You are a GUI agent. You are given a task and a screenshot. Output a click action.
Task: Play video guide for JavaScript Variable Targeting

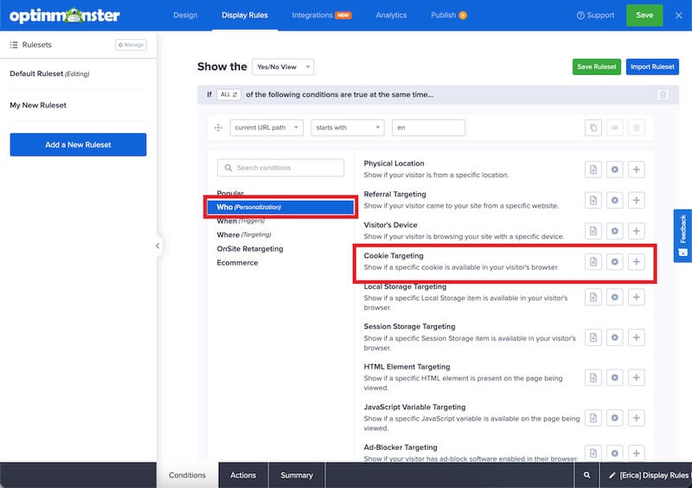point(615,418)
